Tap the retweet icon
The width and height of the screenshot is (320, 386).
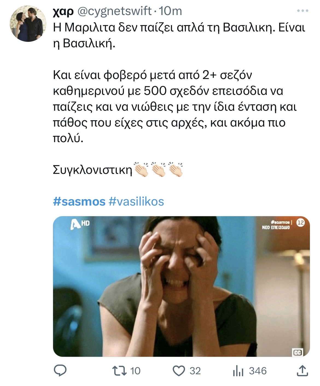[x=120, y=371]
